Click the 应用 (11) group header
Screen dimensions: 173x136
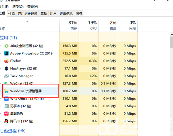(8, 38)
